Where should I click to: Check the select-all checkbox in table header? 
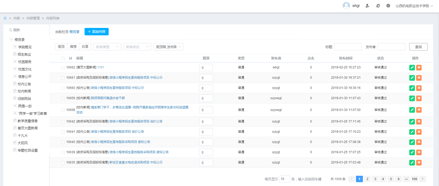pos(63,58)
